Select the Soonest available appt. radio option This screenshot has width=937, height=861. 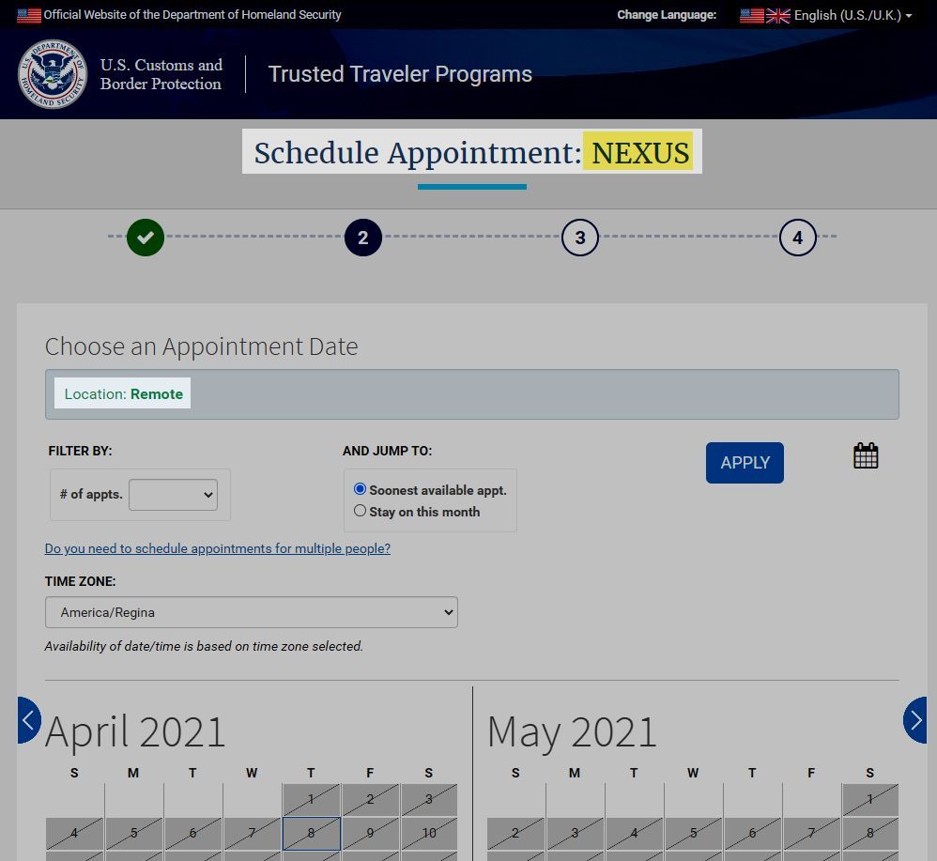click(360, 489)
